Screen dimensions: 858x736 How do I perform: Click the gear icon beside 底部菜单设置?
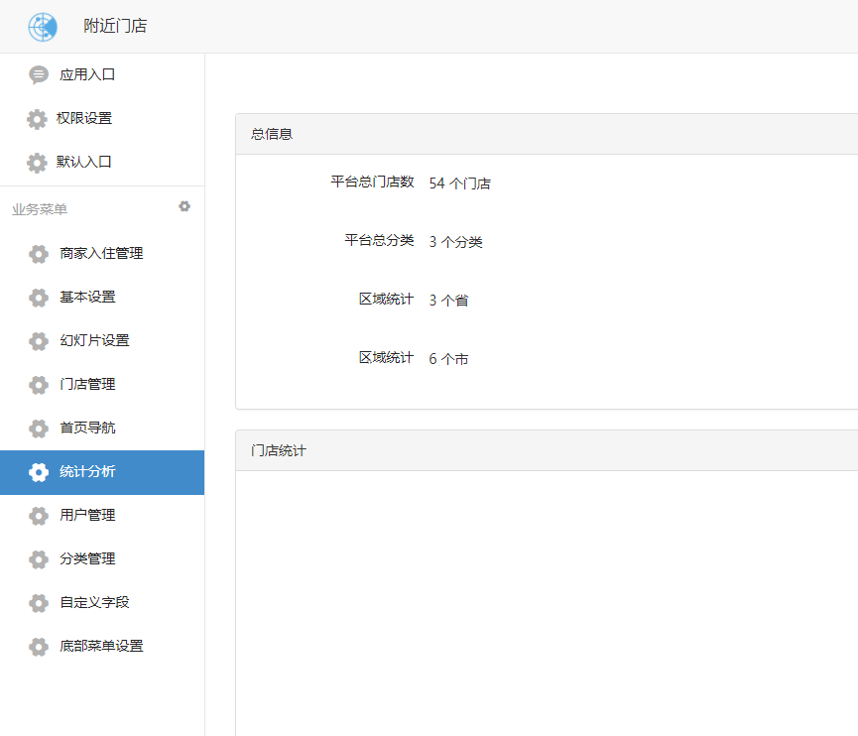tap(39, 647)
